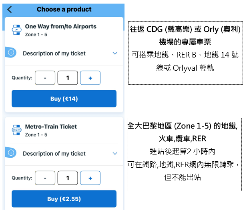Increase Airports ticket quantity with plus
Viewport: 245px width, 210px height.
click(90, 78)
